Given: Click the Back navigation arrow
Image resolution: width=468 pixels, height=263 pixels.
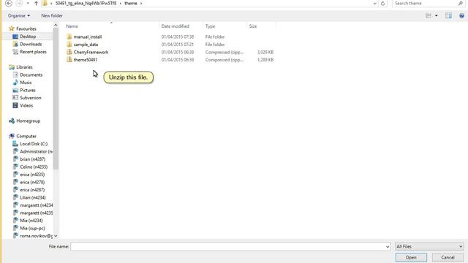Looking at the screenshot, I should coord(9,3).
